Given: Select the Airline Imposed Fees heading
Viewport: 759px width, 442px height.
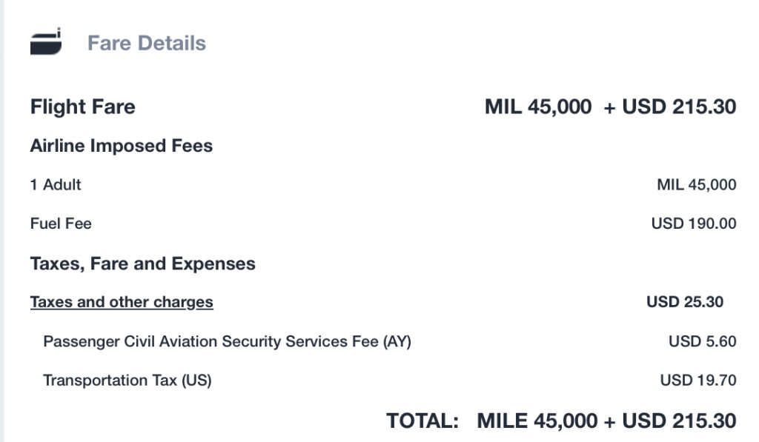Looking at the screenshot, I should pos(122,146).
